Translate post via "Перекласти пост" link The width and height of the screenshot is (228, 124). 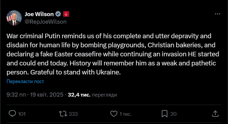point(25,81)
